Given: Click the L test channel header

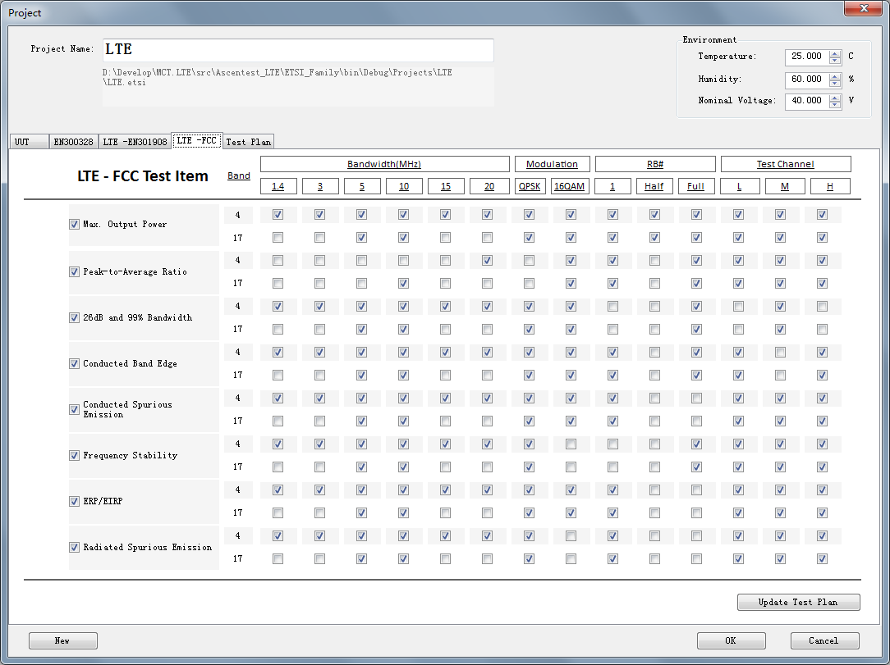Looking at the screenshot, I should (x=740, y=186).
